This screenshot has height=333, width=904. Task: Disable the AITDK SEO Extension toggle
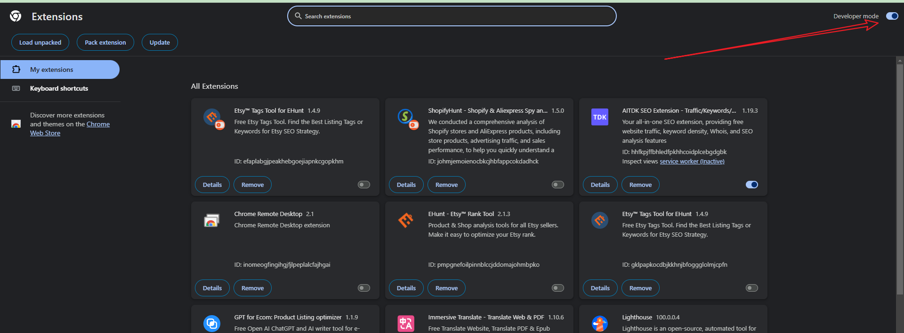coord(752,185)
